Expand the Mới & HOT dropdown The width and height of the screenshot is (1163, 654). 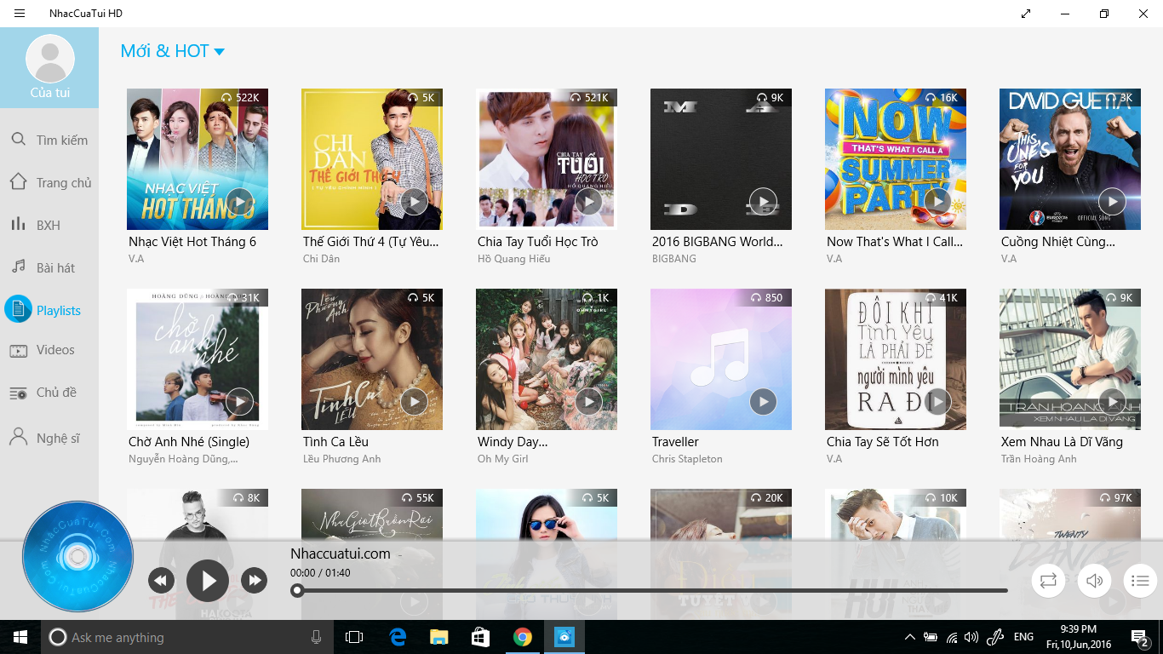pyautogui.click(x=173, y=51)
